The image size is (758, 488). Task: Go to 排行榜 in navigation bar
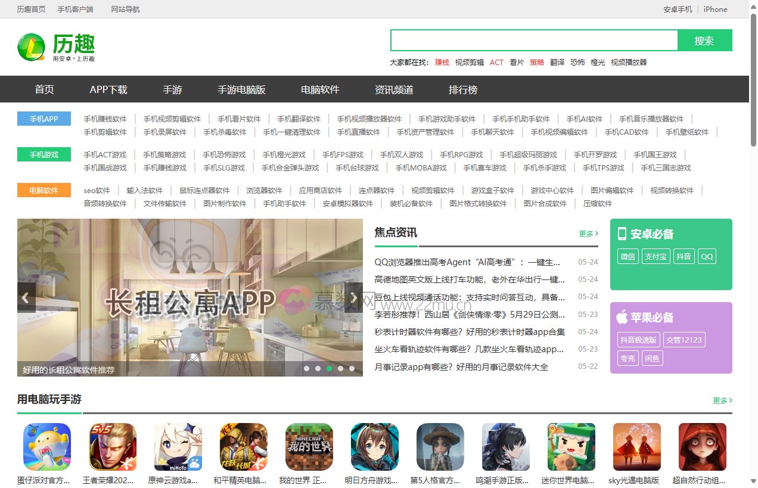pos(463,89)
